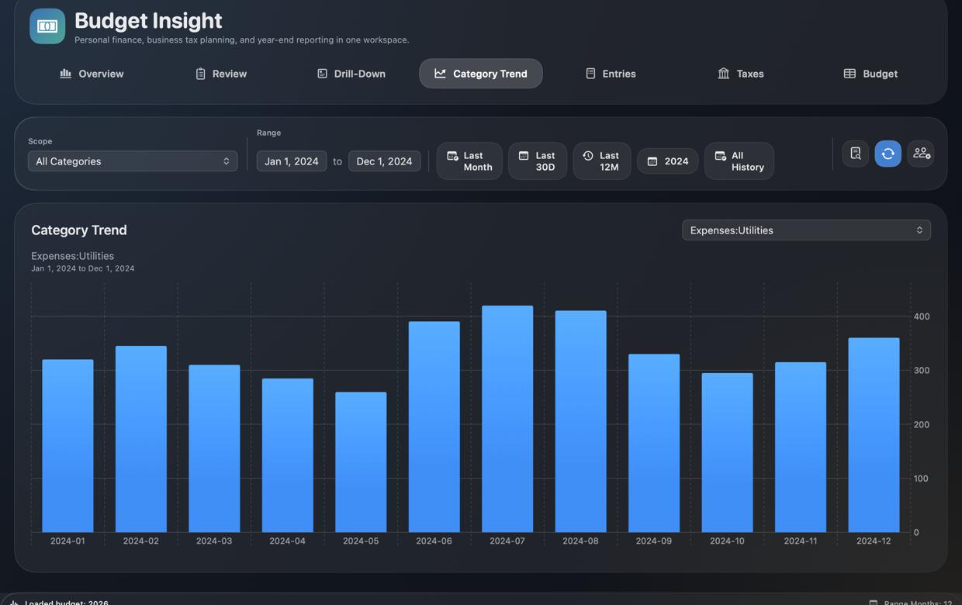This screenshot has height=605, width=962.
Task: Open the Taxes tab
Action: [x=740, y=74]
